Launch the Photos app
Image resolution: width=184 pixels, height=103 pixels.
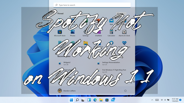click(73, 33)
